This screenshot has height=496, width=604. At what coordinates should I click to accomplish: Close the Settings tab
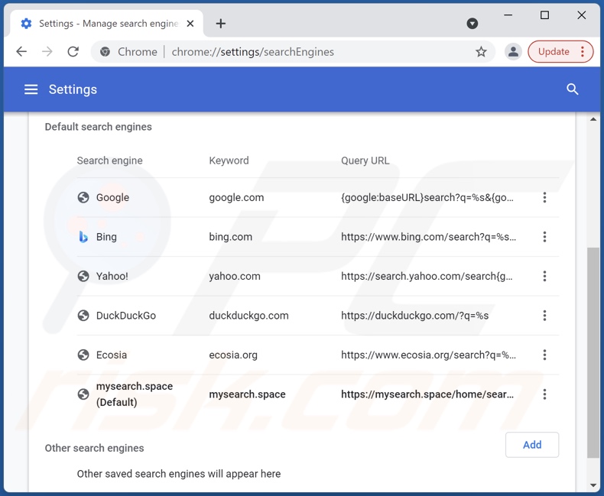(x=190, y=24)
